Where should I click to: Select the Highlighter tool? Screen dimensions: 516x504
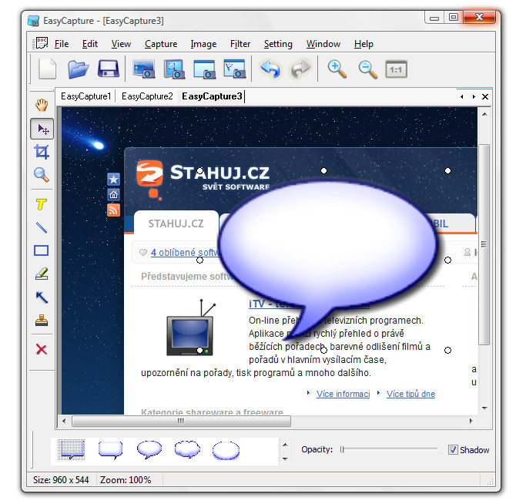tap(42, 274)
